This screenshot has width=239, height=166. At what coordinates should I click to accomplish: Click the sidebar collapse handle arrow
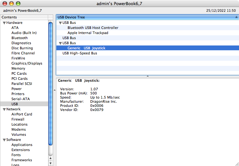point(54,90)
